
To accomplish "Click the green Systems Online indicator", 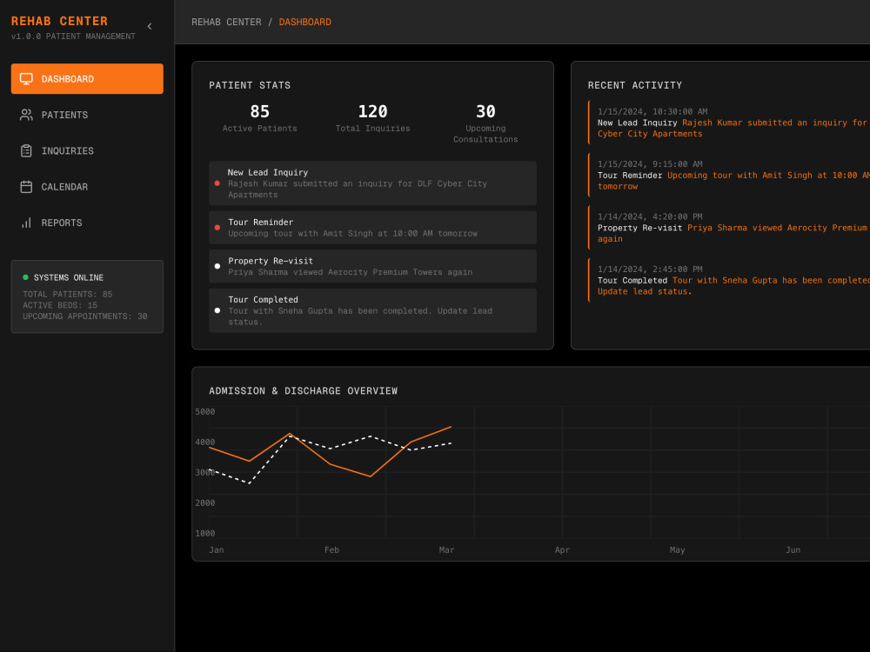I will coord(25,277).
